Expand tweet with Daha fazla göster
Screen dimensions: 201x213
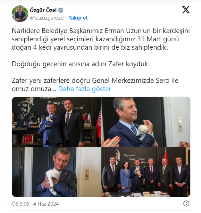point(85,89)
